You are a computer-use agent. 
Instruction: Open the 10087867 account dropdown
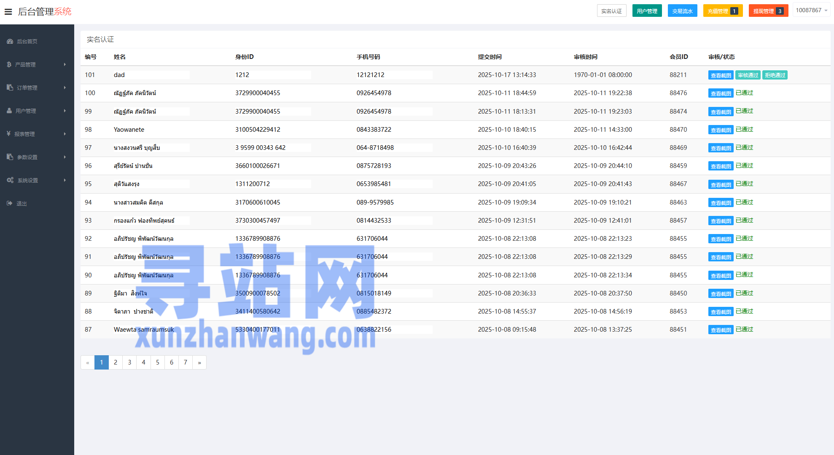tap(811, 10)
